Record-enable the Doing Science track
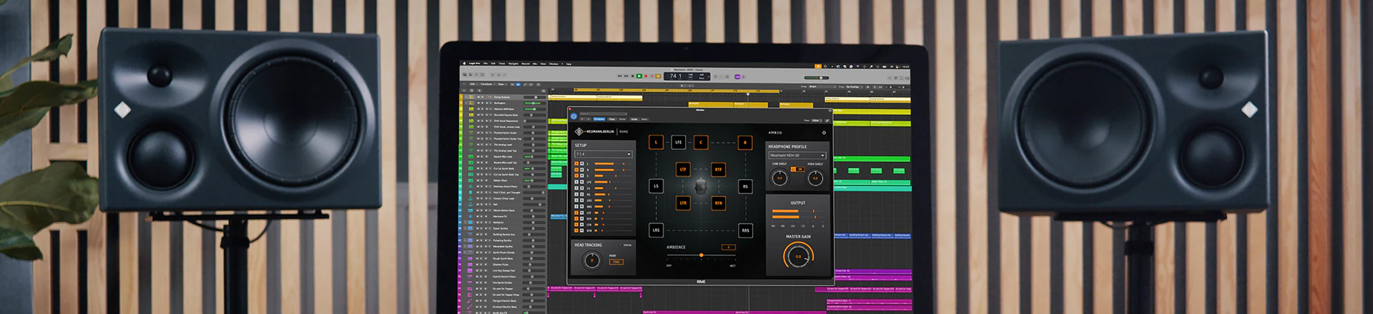1373x314 pixels. (x=487, y=97)
